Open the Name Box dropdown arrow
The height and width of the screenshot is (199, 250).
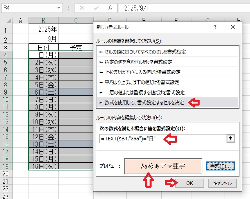(59, 8)
